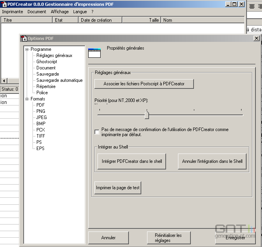Open the Langue menu
Screen dimensions: 262x247
pos(80,12)
